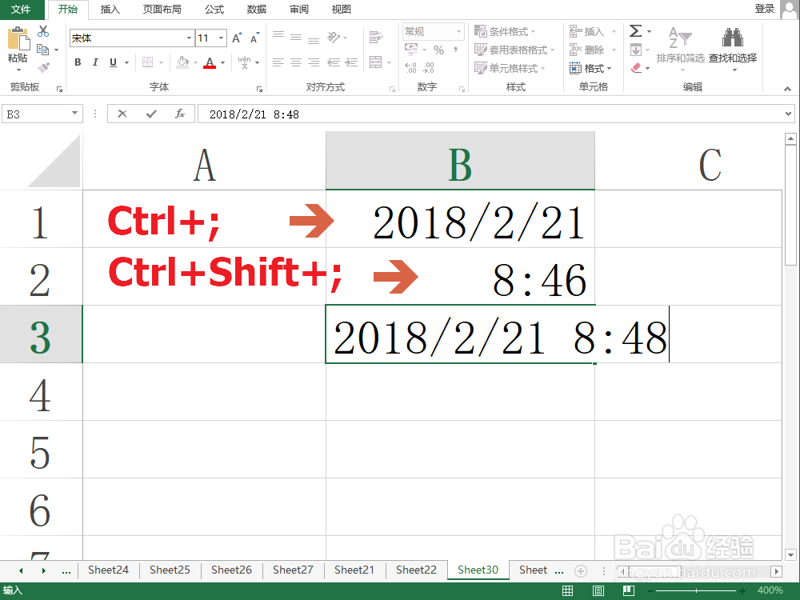Toggle right text alignment
The height and width of the screenshot is (600, 800).
314,62
